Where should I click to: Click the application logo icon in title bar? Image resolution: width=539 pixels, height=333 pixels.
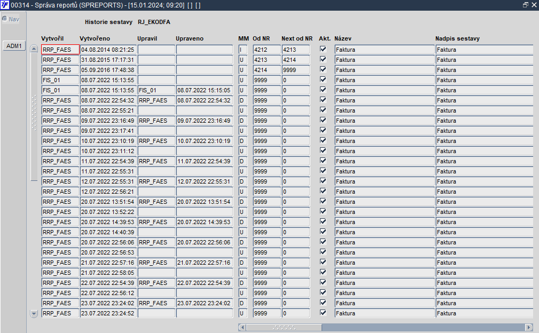coord(5,5)
